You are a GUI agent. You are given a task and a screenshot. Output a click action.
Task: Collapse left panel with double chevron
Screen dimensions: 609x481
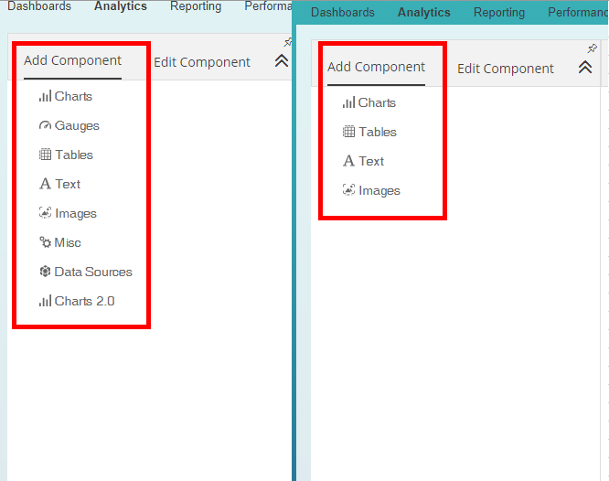click(x=282, y=60)
